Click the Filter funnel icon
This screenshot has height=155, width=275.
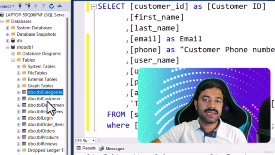pos(43,6)
